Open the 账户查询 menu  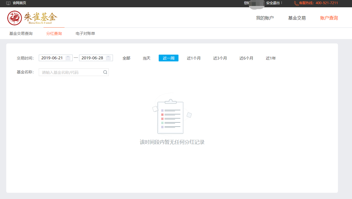pyautogui.click(x=329, y=18)
